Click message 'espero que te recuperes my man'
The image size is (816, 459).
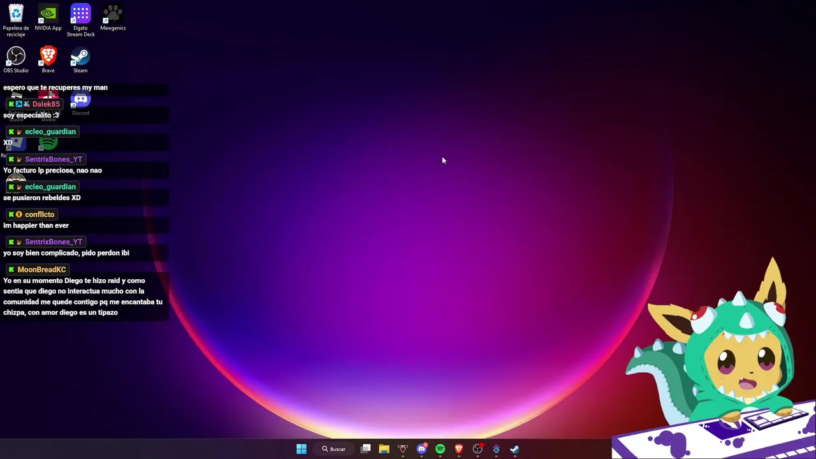click(55, 87)
